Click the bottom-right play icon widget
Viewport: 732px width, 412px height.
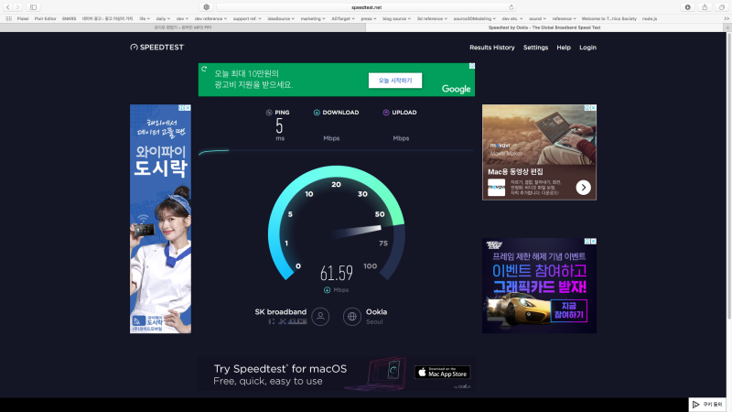695,405
